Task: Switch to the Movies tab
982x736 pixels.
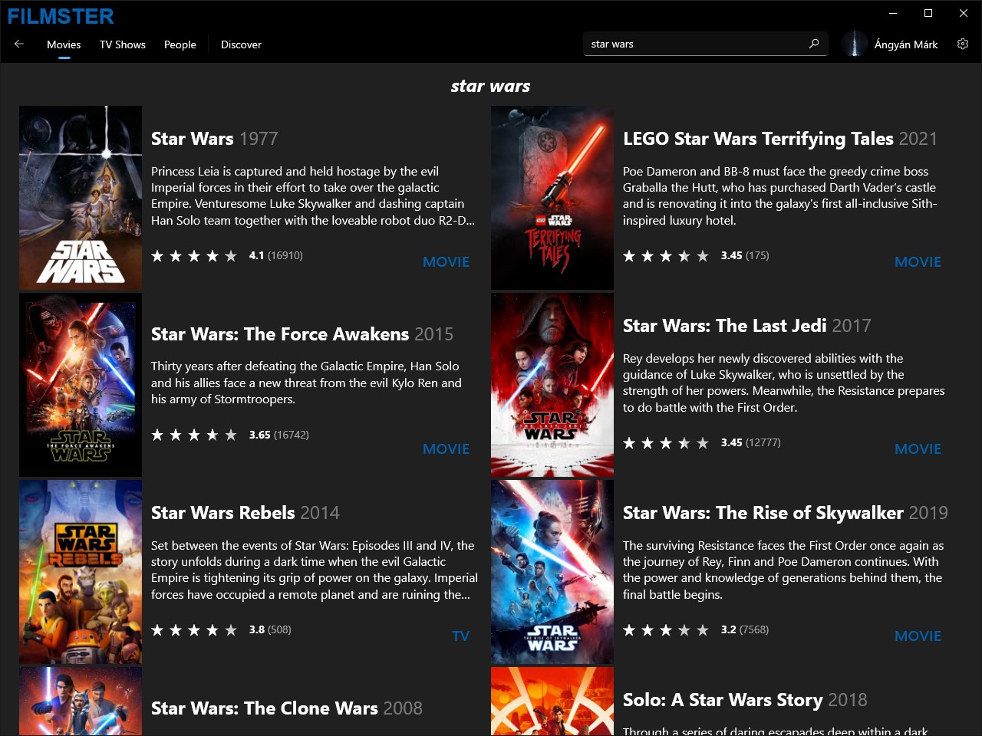Action: click(x=64, y=44)
